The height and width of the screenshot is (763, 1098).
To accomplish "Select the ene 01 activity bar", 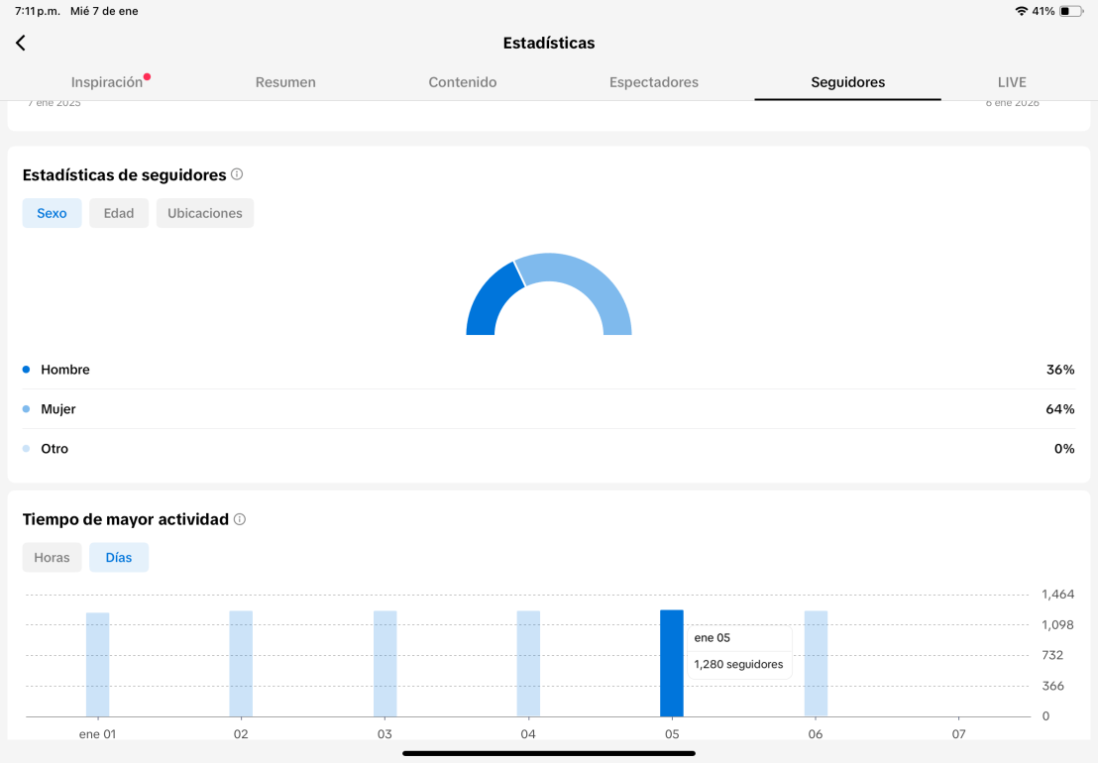I will [97, 664].
